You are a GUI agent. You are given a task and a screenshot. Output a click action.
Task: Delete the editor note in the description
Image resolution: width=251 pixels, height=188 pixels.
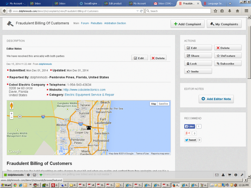(x=158, y=58)
